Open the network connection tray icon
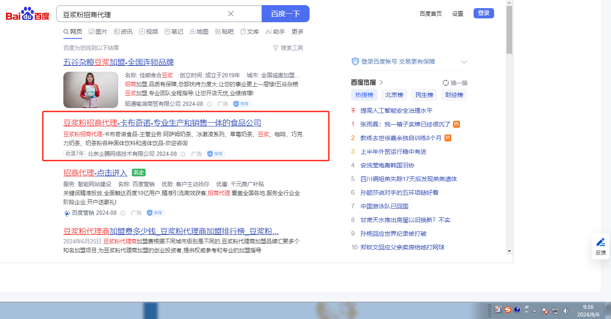 [555, 311]
